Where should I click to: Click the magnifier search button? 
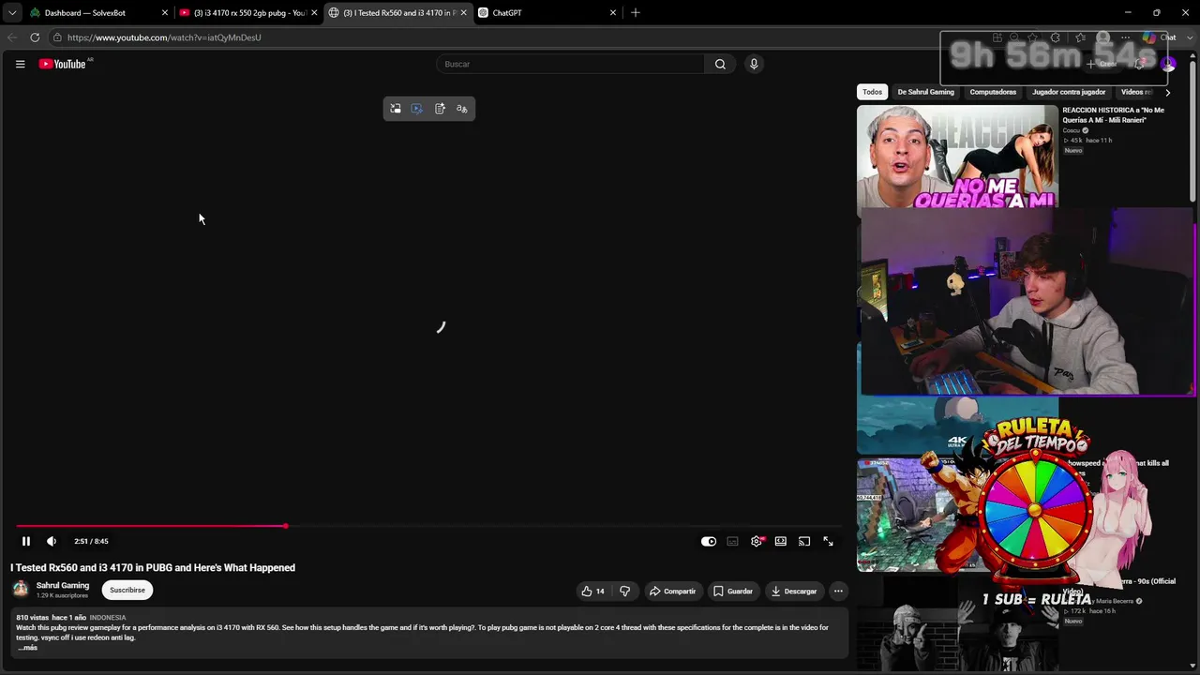tap(720, 64)
